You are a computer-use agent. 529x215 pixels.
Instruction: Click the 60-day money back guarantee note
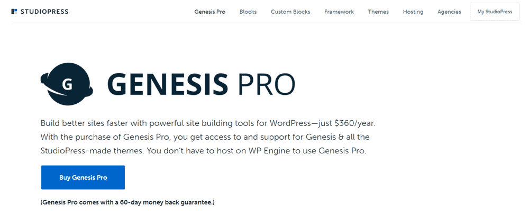pyautogui.click(x=127, y=202)
